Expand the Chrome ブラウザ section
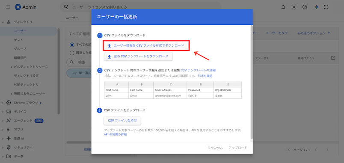Viewport: 344px width, 163px height. coord(3,103)
